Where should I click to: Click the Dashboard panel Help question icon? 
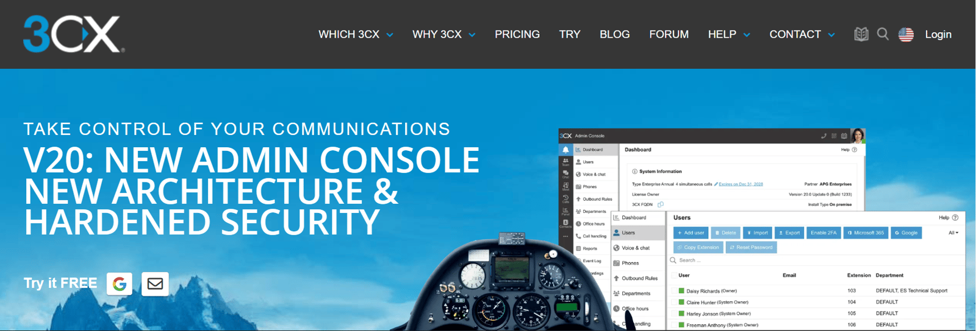854,150
